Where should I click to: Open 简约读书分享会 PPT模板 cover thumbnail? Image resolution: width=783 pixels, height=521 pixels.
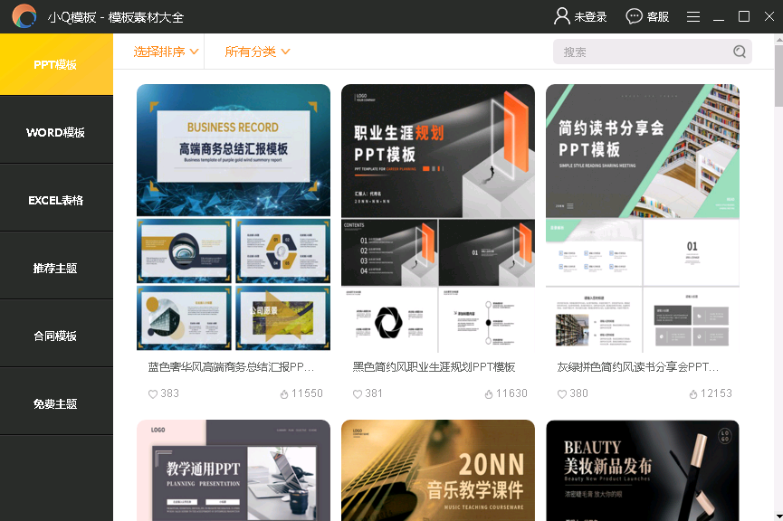[x=642, y=151]
